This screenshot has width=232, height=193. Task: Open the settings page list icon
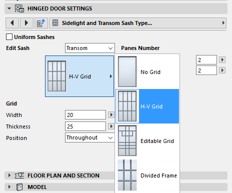point(41,23)
